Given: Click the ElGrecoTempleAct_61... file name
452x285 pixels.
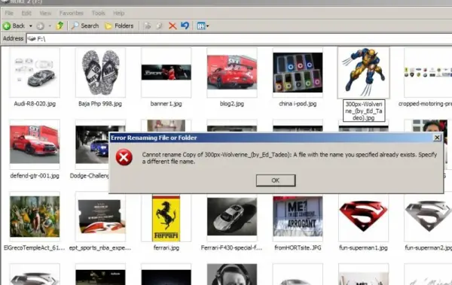Looking at the screenshot, I should coord(35,247).
